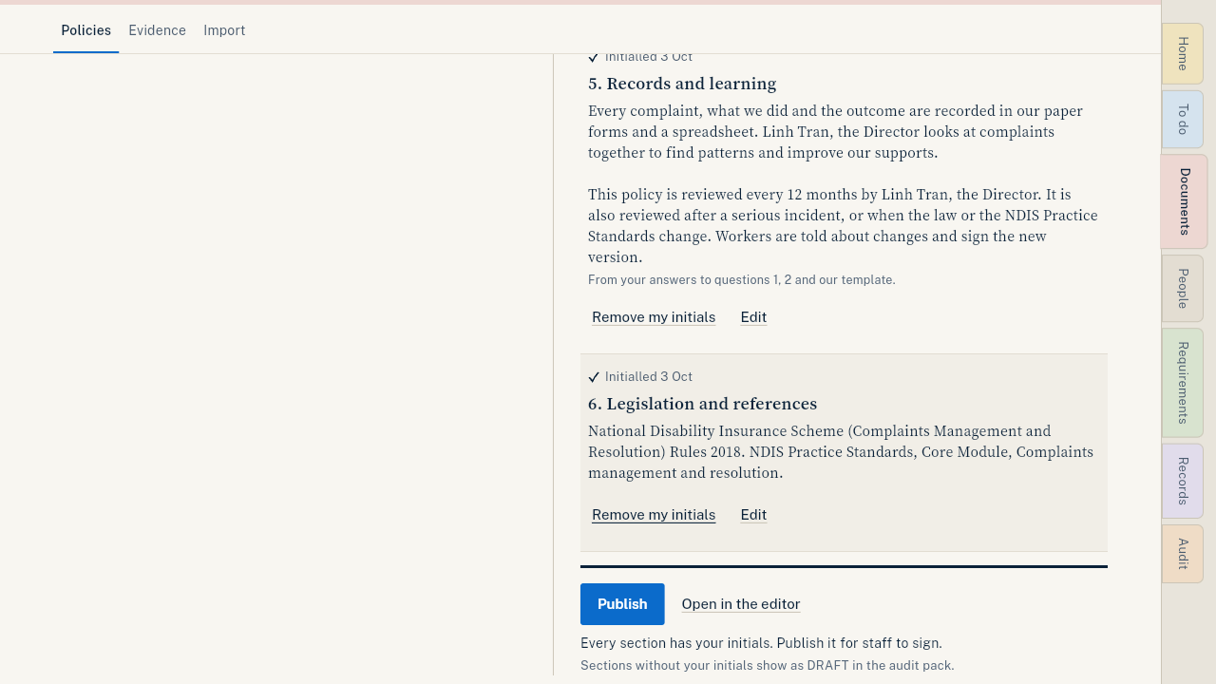Click the heading '5. Records and learning'

click(x=682, y=84)
